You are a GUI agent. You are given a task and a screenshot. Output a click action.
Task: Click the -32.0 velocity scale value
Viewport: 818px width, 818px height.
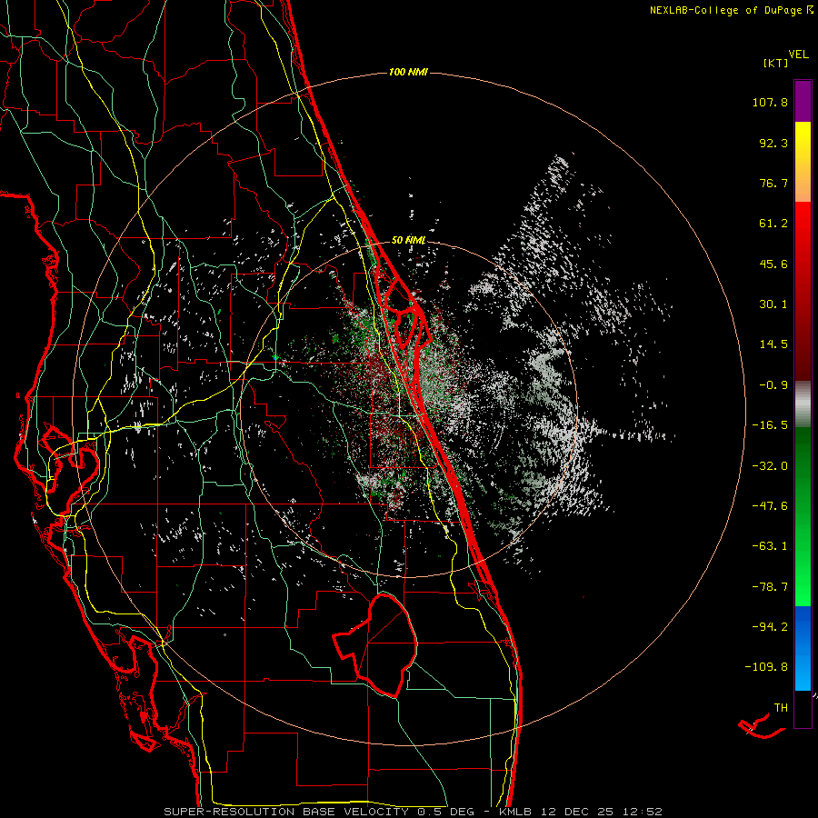[x=770, y=466]
